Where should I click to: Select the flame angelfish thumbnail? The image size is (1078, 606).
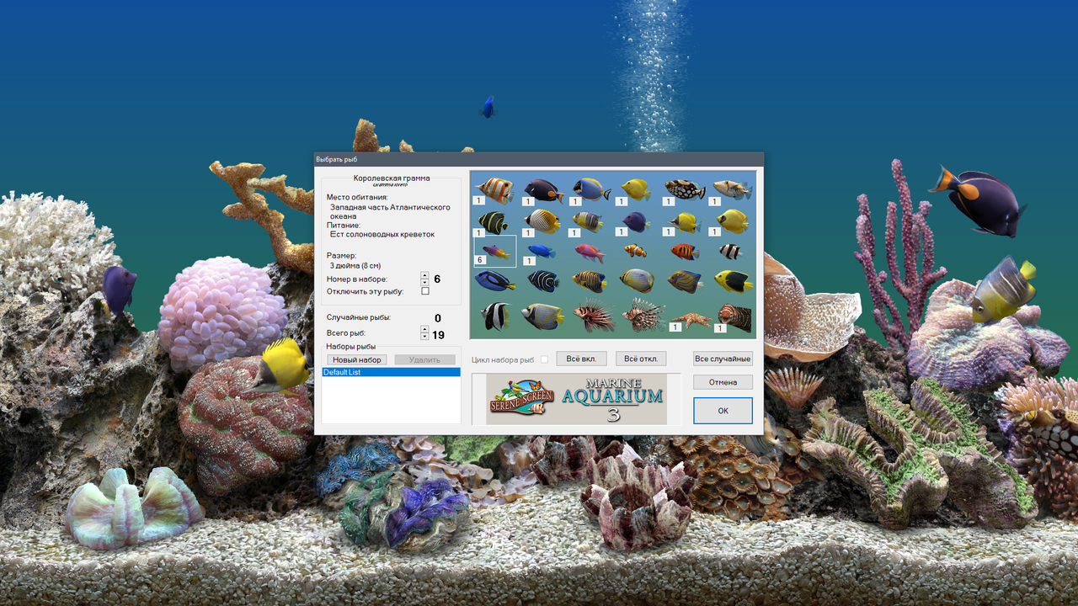pyautogui.click(x=683, y=252)
